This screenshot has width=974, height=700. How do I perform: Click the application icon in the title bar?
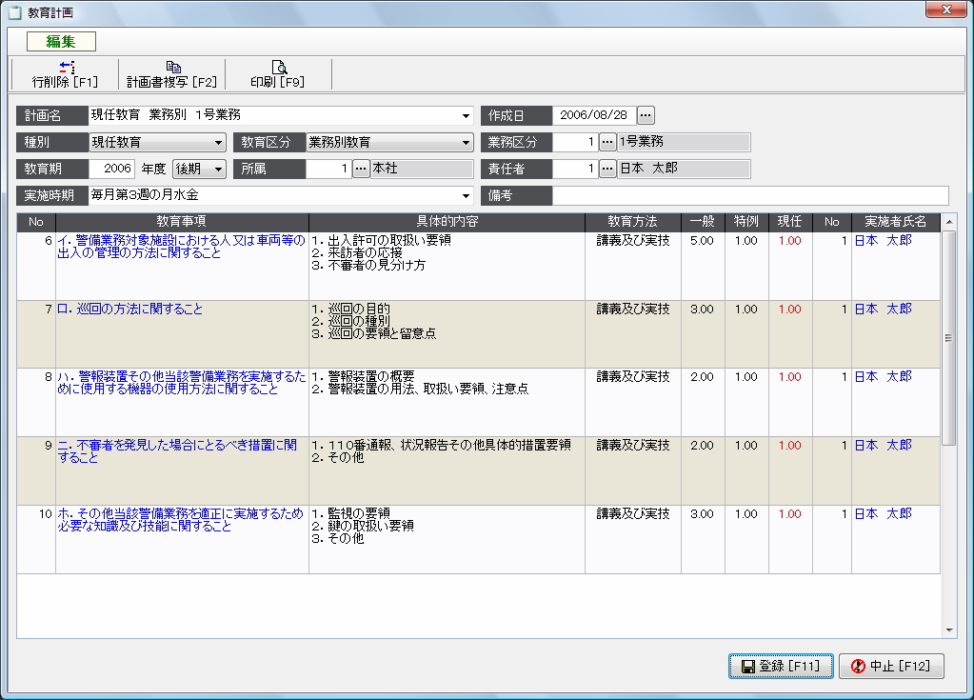pyautogui.click(x=14, y=11)
